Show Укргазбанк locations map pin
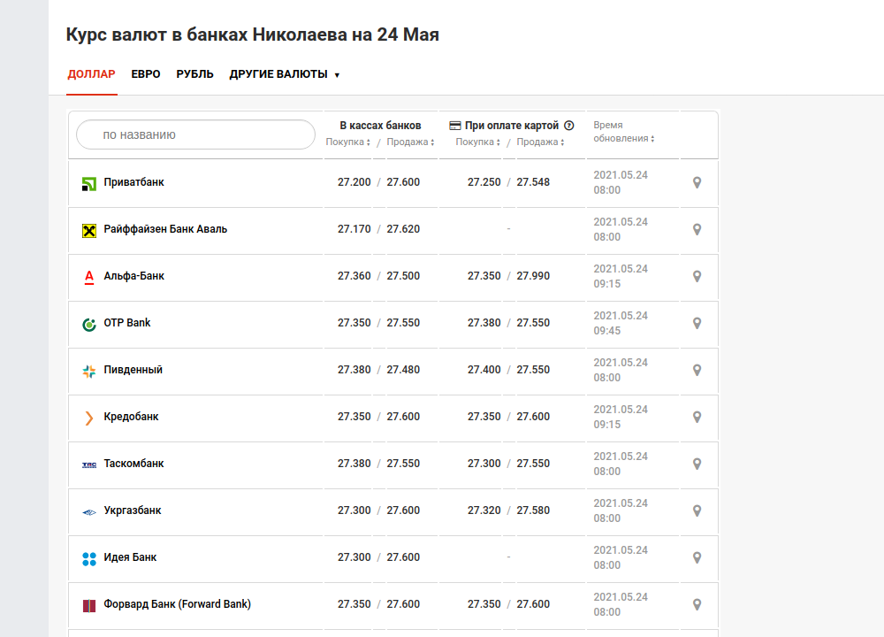 [697, 510]
